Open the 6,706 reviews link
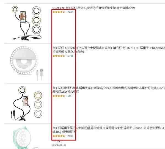The width and height of the screenshot is (165, 149). (x=70, y=56)
